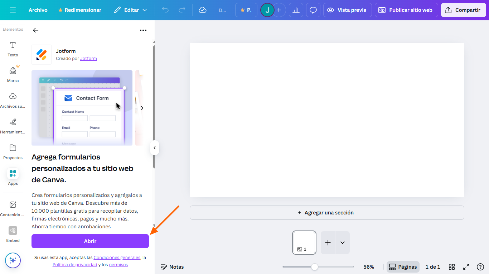Click the undo arrow
The width and height of the screenshot is (489, 274).
[x=165, y=10]
